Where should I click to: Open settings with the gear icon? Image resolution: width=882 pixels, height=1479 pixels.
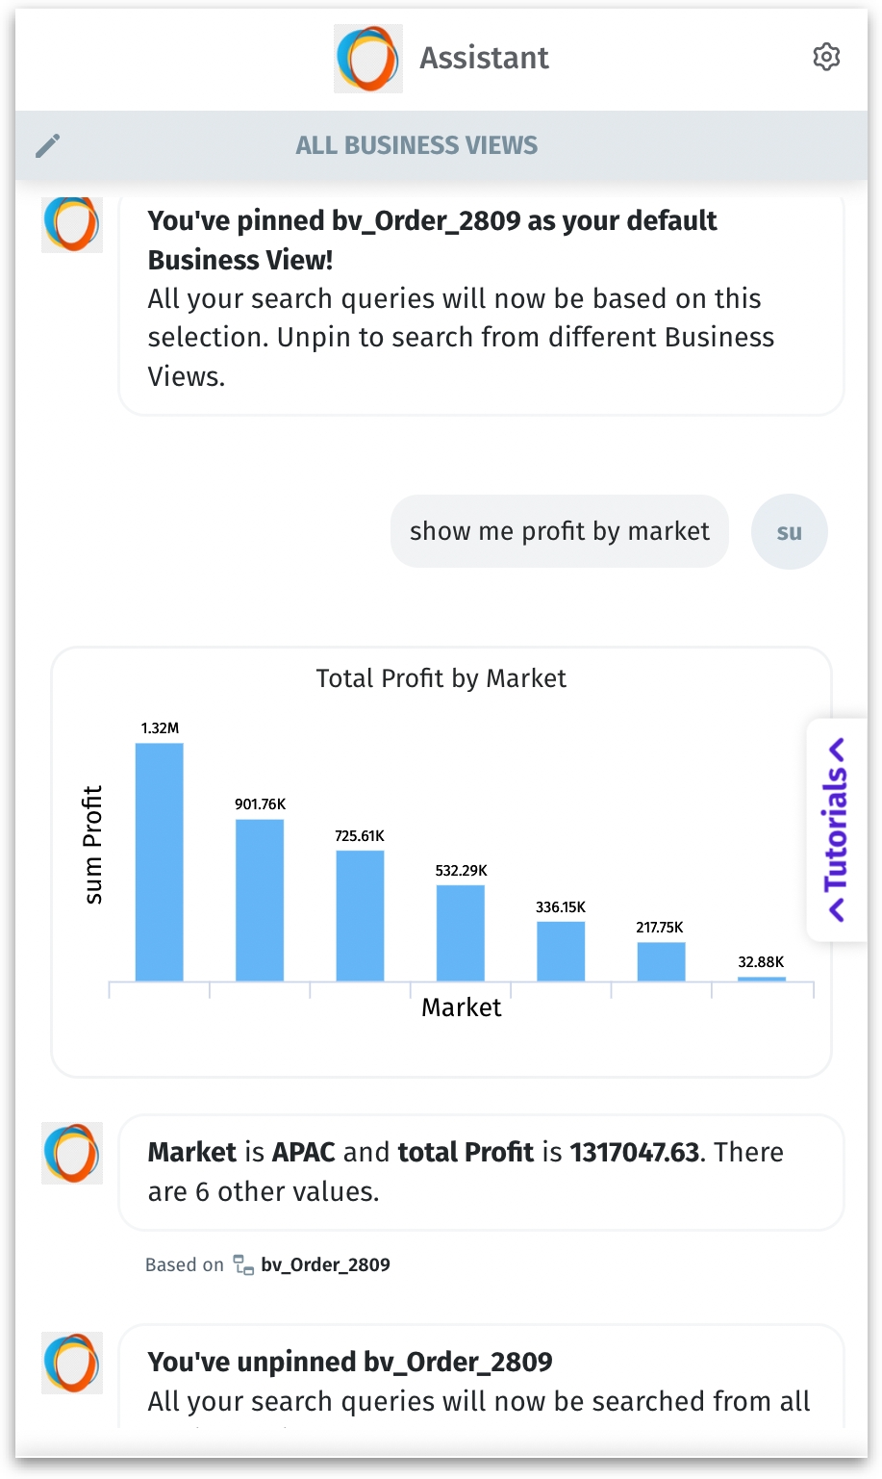point(825,57)
